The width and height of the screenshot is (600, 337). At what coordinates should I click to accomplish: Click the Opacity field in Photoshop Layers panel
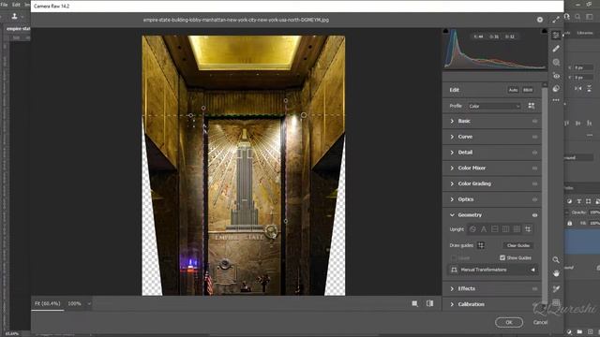point(594,212)
